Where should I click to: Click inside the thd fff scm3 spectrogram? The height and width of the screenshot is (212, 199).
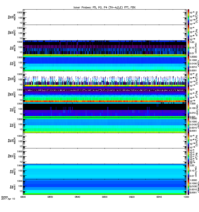(x=105, y=94)
